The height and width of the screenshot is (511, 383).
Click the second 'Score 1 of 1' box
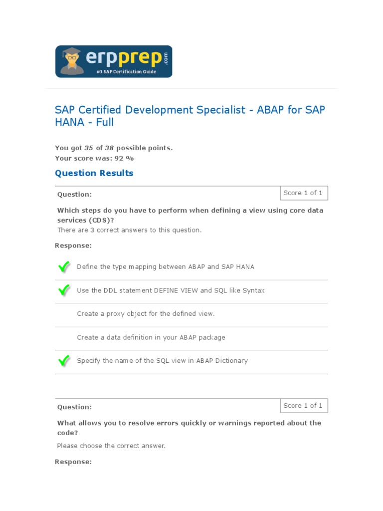(303, 406)
